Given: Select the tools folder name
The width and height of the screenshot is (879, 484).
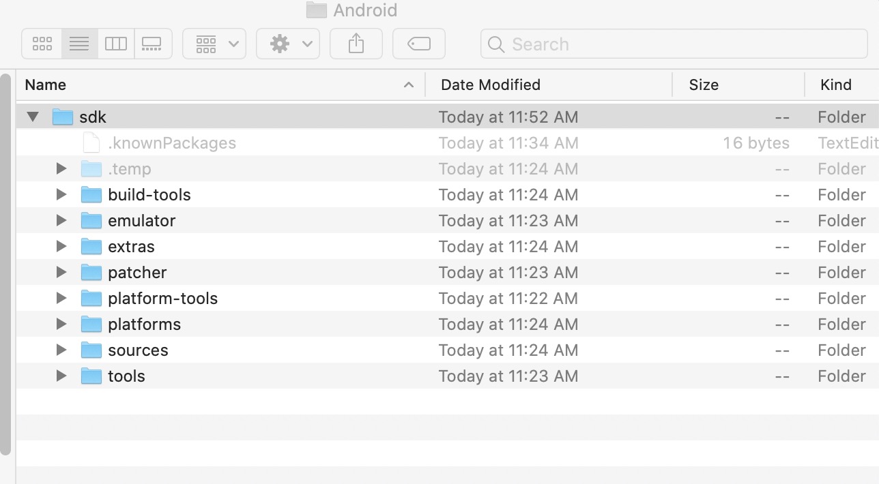Looking at the screenshot, I should click(126, 376).
